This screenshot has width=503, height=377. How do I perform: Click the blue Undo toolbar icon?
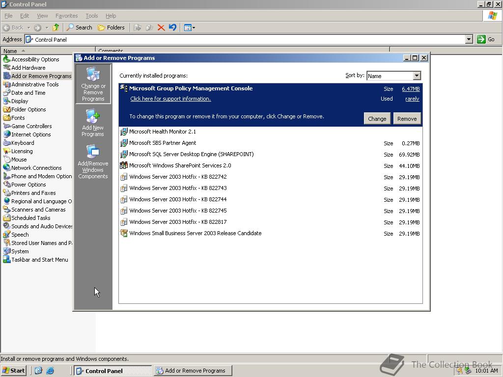(x=172, y=27)
